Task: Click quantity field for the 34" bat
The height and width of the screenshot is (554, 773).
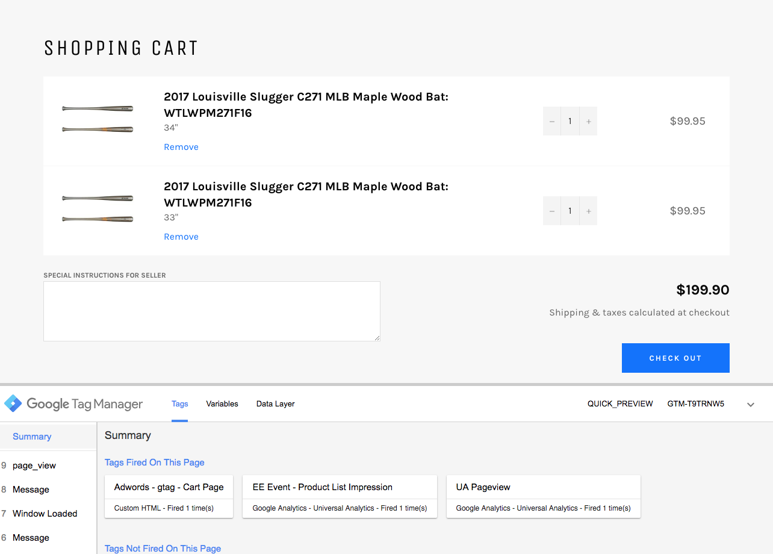Action: pos(570,121)
